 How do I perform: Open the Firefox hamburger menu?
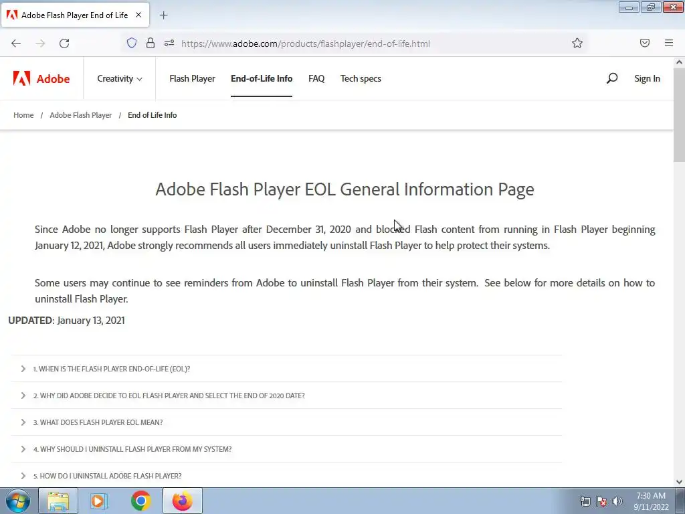click(x=669, y=43)
